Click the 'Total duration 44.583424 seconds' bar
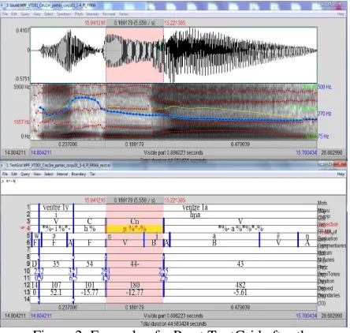 point(173,324)
